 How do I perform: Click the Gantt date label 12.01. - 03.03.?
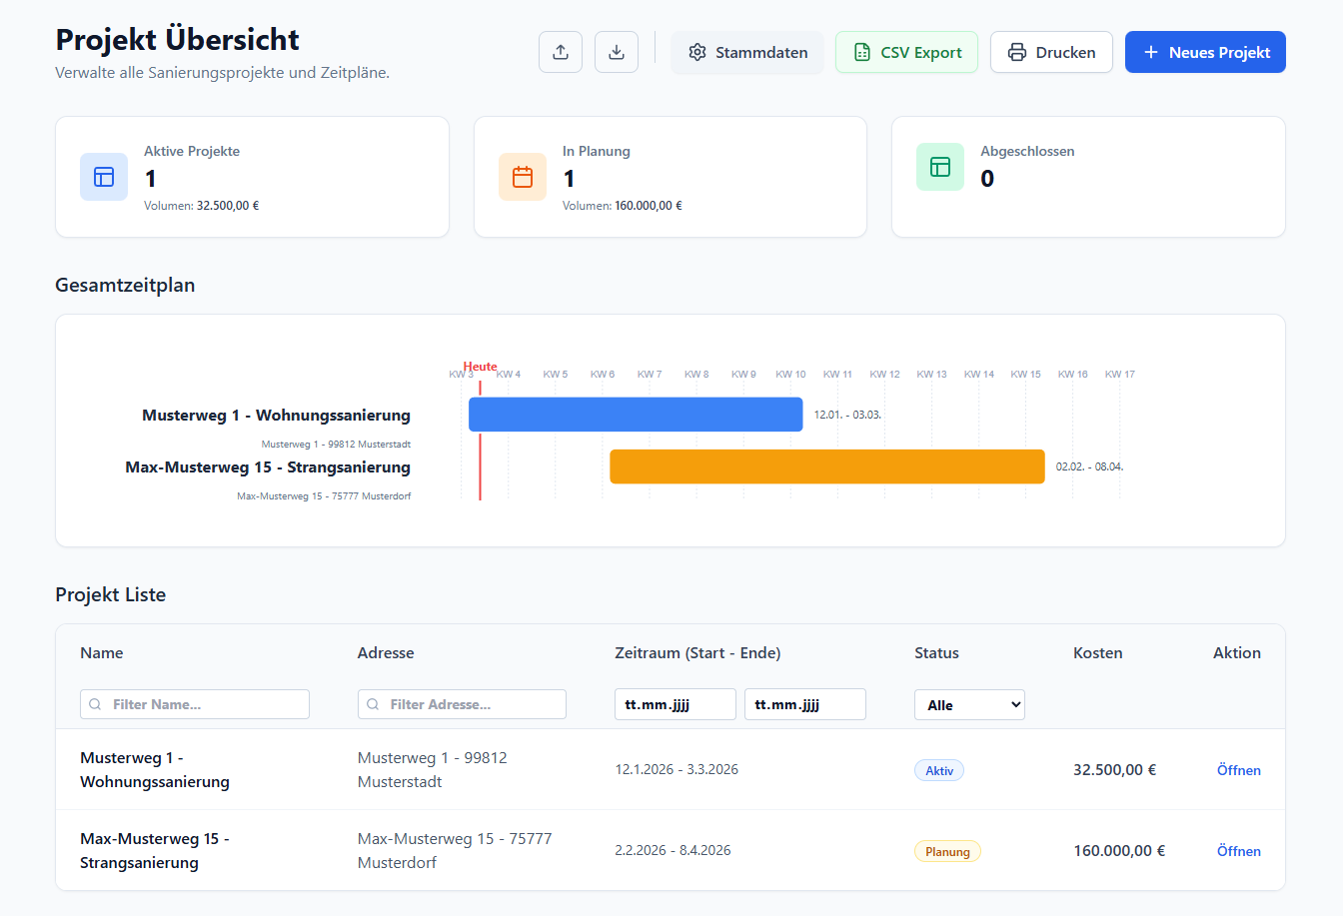point(847,415)
